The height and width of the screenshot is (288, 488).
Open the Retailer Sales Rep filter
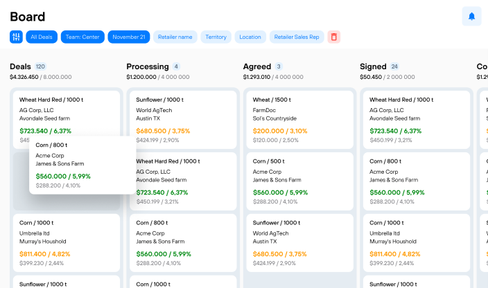297,37
